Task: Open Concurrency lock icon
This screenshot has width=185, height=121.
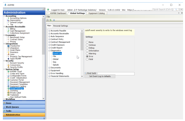Action: (8, 65)
